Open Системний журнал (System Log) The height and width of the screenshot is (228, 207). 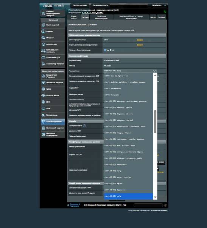53,128
